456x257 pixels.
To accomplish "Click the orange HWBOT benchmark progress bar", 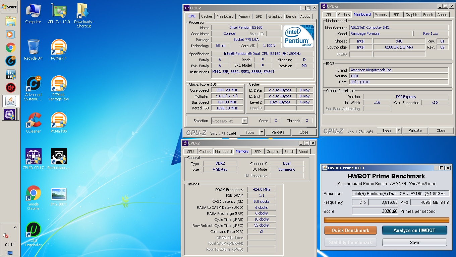I will coord(386,220).
